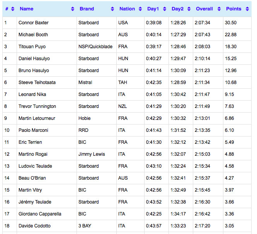
Task: Click the sort arrows beside the Nation header
Action: [x=140, y=9]
